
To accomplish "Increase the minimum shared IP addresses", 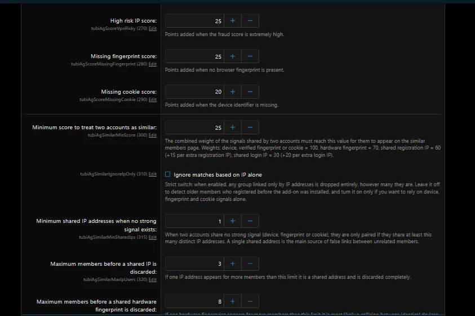I will (233, 221).
